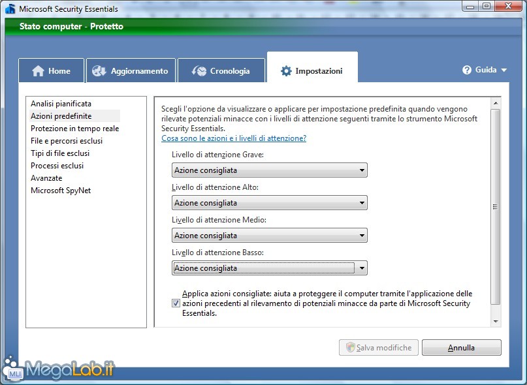527x385 pixels.
Task: Open the Livello di attenzione Grave dropdown
Action: click(x=269, y=170)
